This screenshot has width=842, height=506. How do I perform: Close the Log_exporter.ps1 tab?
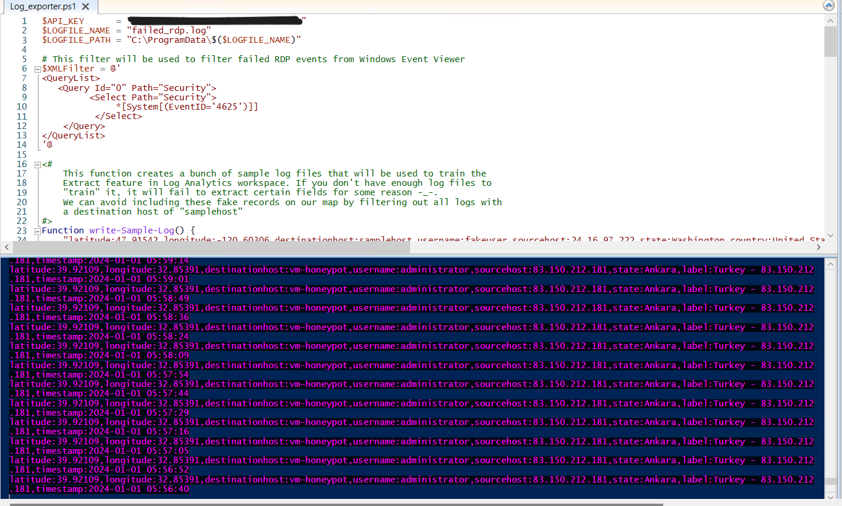[86, 6]
